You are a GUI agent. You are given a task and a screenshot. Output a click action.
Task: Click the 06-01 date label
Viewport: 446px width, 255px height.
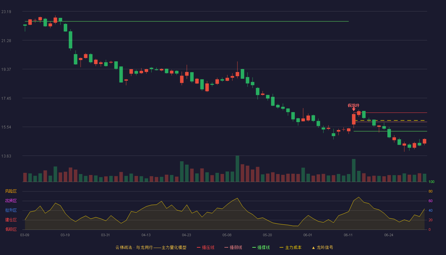point(308,235)
